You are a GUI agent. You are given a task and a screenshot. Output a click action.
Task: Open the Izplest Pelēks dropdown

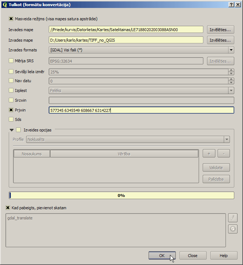[141, 91]
